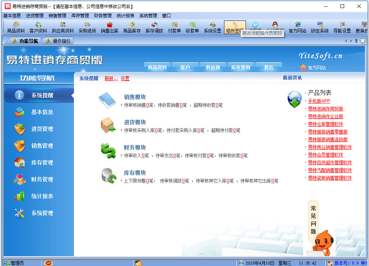
Task: Click the 退出 banner button
Action: (269, 67)
